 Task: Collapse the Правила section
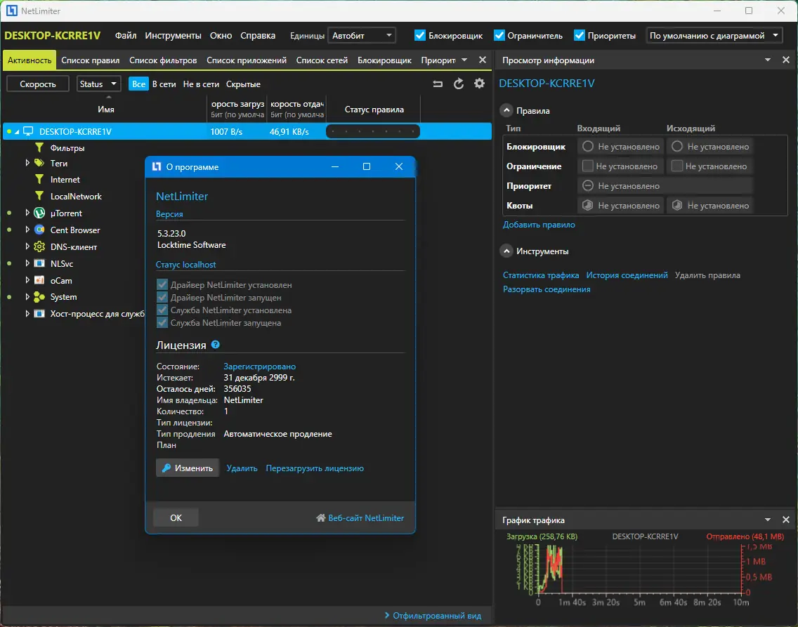click(506, 110)
